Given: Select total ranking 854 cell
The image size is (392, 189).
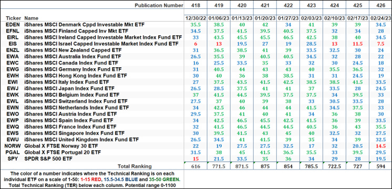Looking at the screenshot, I should [288, 166].
